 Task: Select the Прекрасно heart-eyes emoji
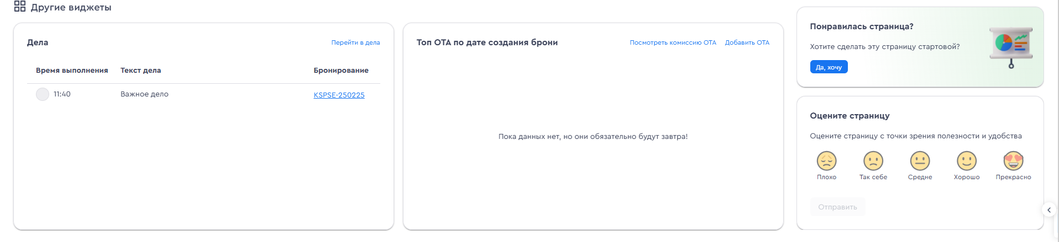pos(1013,161)
